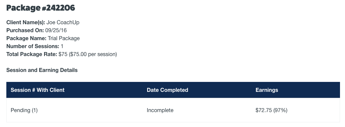Click the Number of Sessions label

pos(33,46)
